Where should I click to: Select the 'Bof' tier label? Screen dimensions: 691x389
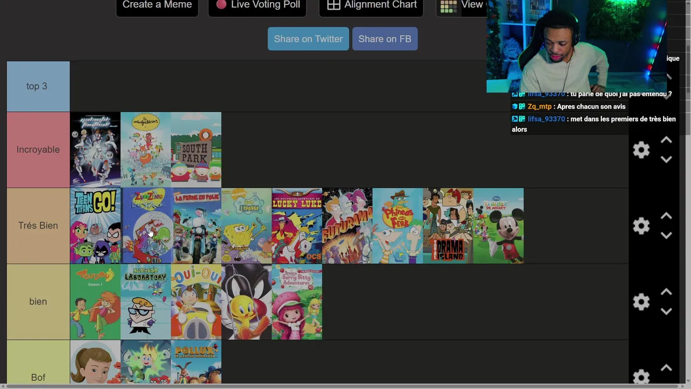pyautogui.click(x=38, y=363)
